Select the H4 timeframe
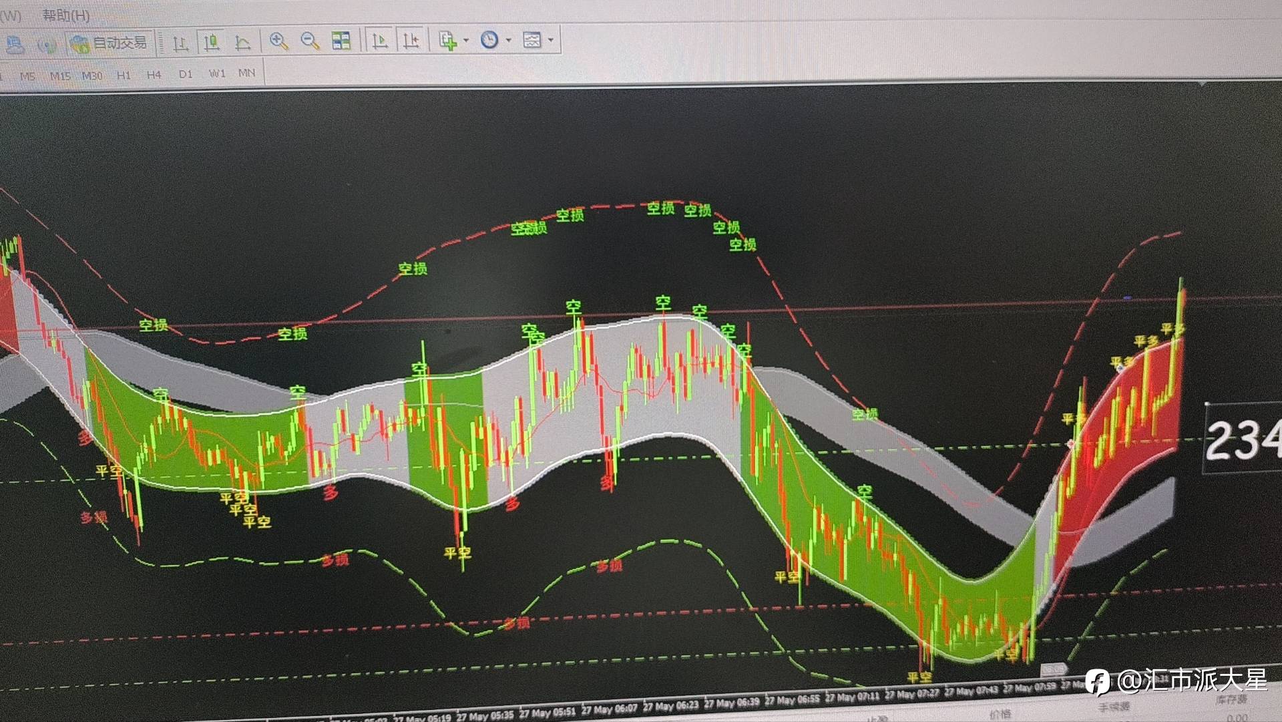Screen dimensions: 1282x722 pyautogui.click(x=154, y=74)
